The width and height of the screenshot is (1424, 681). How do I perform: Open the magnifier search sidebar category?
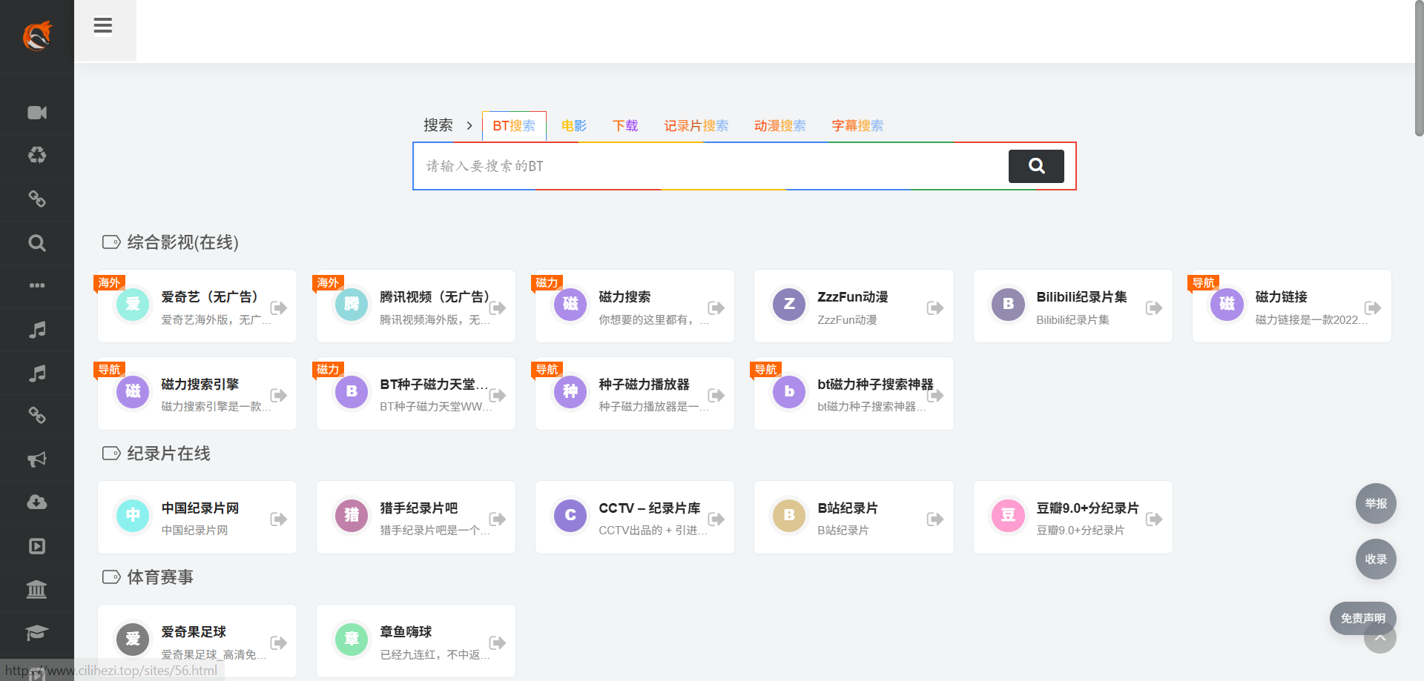pos(37,243)
